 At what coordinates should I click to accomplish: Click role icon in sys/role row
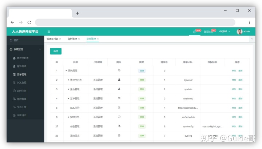click(x=119, y=89)
